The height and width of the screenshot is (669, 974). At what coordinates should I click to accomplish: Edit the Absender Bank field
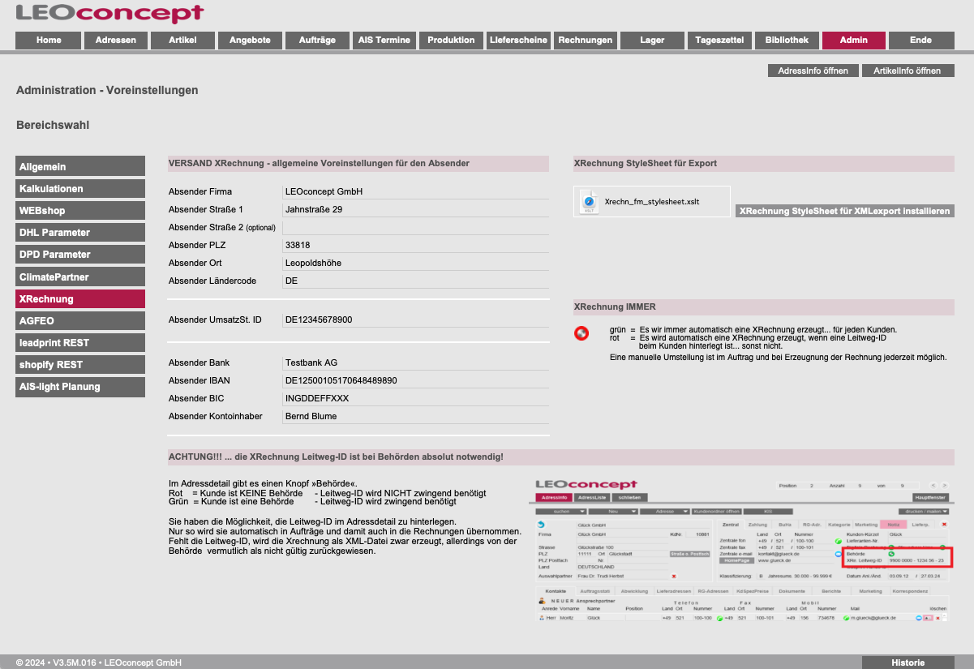point(416,362)
